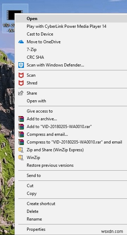Choose Copy from the menu

[x=71, y=193]
